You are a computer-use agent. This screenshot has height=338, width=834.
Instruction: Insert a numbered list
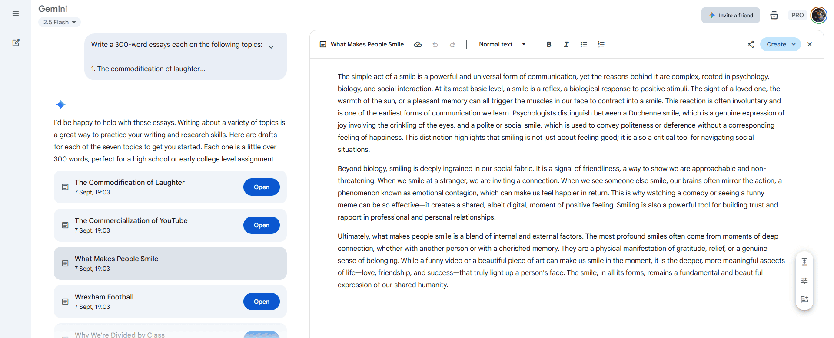[601, 44]
